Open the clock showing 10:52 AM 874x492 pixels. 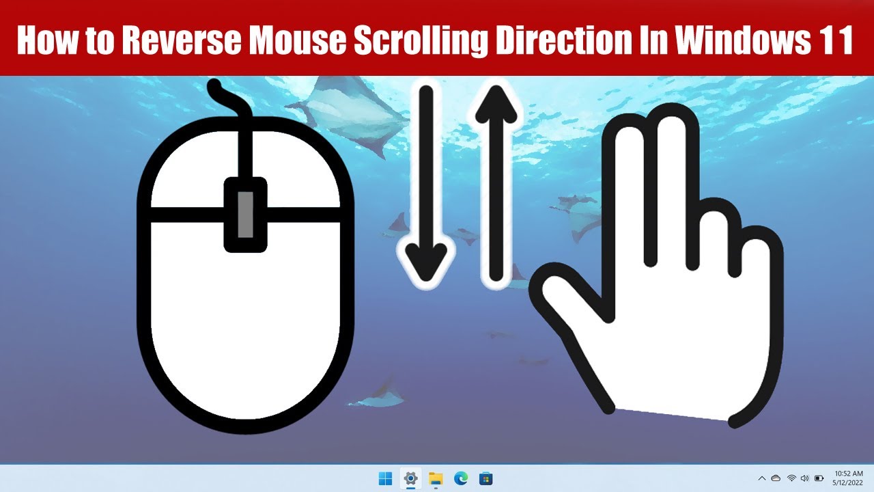pyautogui.click(x=847, y=478)
